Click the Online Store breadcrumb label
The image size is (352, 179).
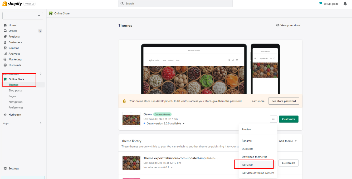pos(62,13)
